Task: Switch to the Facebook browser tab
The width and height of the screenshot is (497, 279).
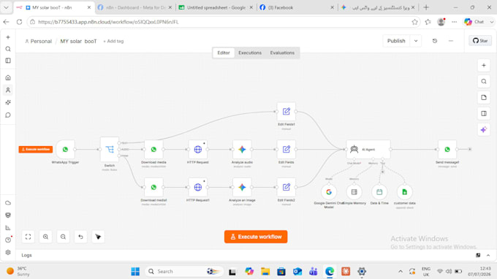Action: 296,7
